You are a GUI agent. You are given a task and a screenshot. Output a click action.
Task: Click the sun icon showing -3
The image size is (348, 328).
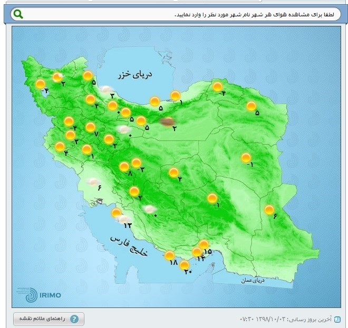click(x=136, y=163)
